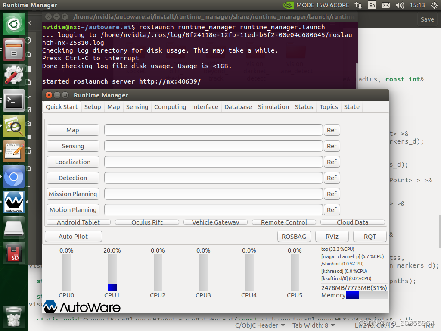441x331 pixels.
Task: Toggle the Localization launch button
Action: (x=73, y=162)
